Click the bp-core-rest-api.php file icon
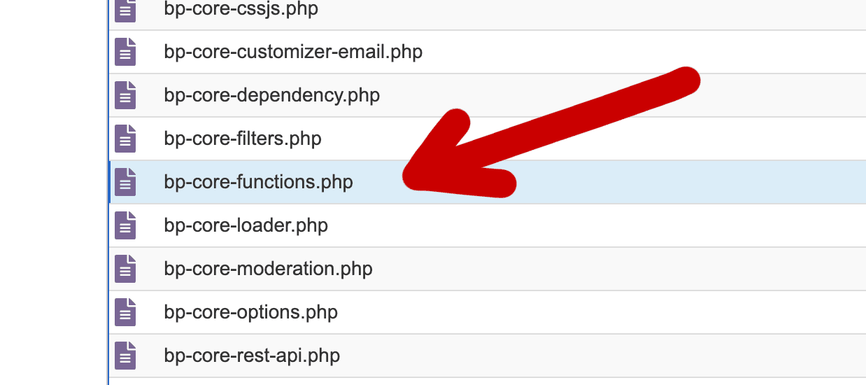This screenshot has width=866, height=385. coord(125,356)
